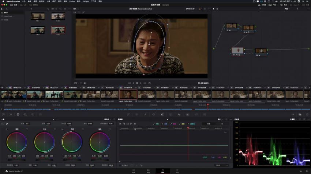The width and height of the screenshot is (311, 174).
Task: Select the motion effects palette icon
Action: coord(40,114)
